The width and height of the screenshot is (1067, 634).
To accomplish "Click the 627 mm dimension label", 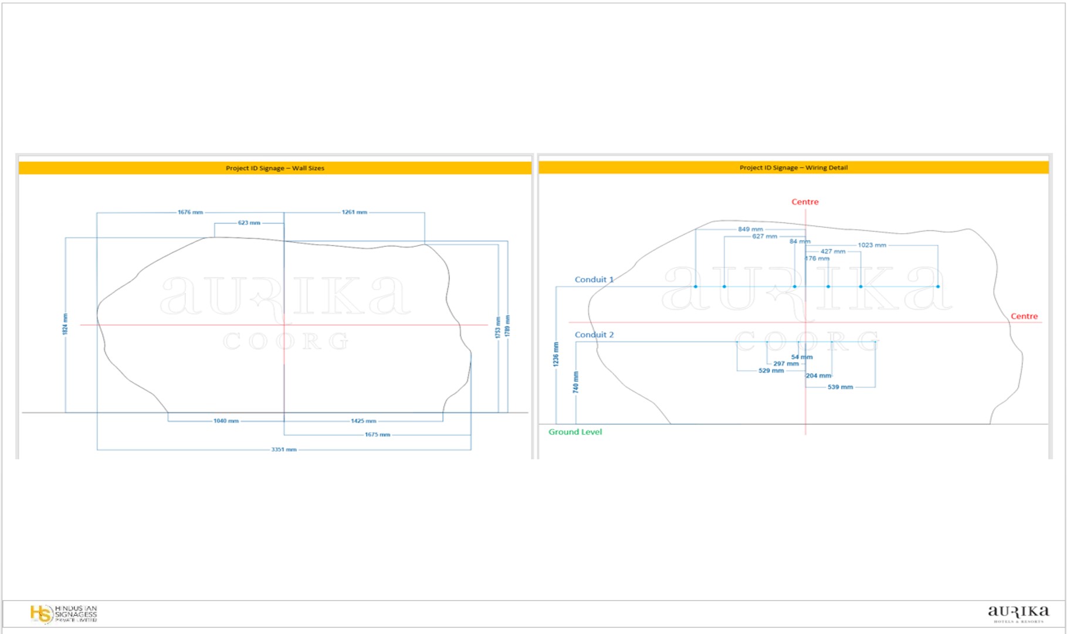I will [x=764, y=236].
